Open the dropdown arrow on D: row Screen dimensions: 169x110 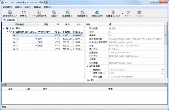(36, 39)
